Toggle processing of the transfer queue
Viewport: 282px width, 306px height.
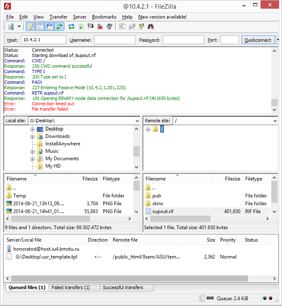pyautogui.click(x=81, y=26)
